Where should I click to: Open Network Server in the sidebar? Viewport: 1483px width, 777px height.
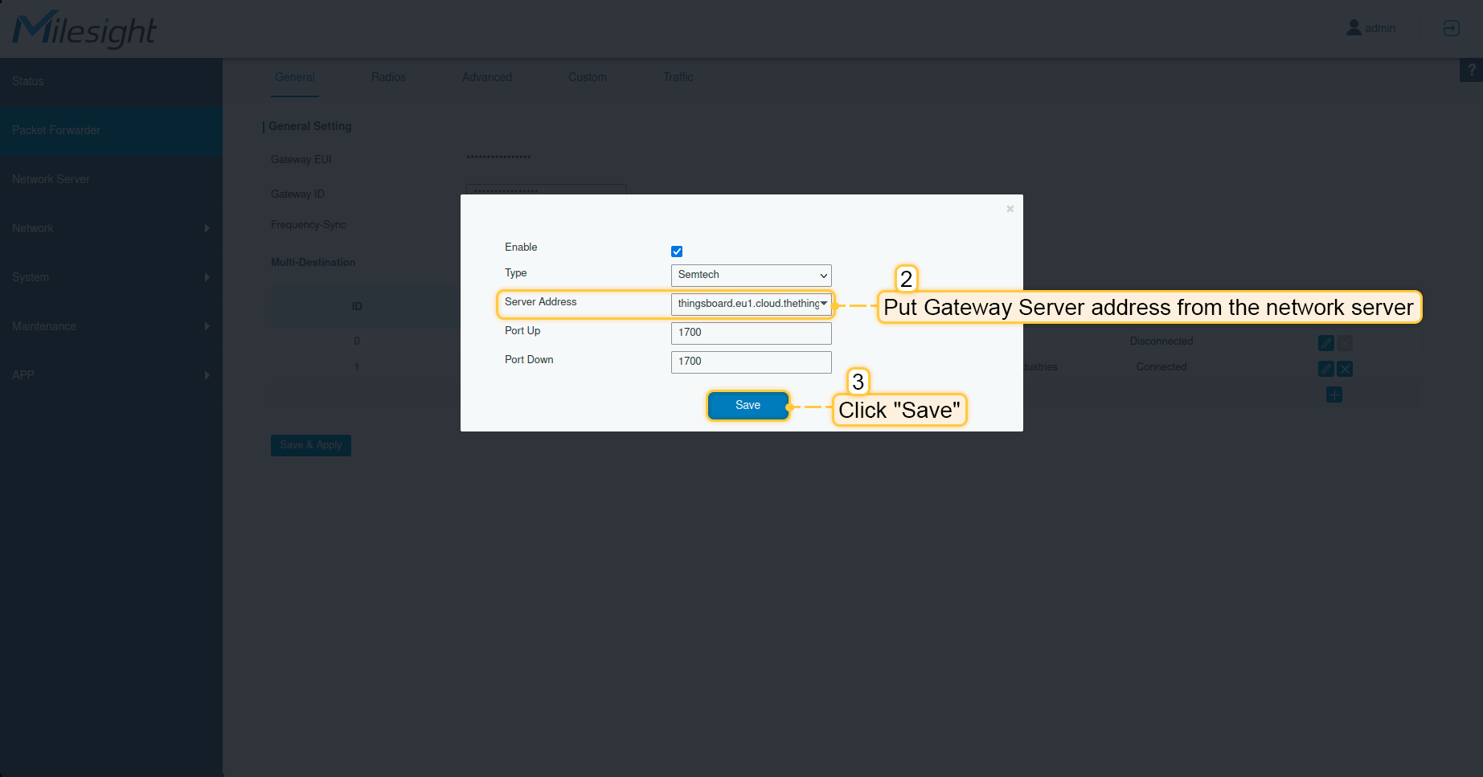point(51,179)
